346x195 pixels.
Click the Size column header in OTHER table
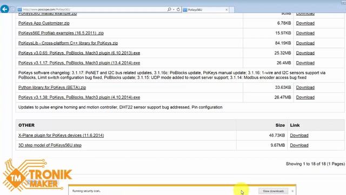[280, 125]
